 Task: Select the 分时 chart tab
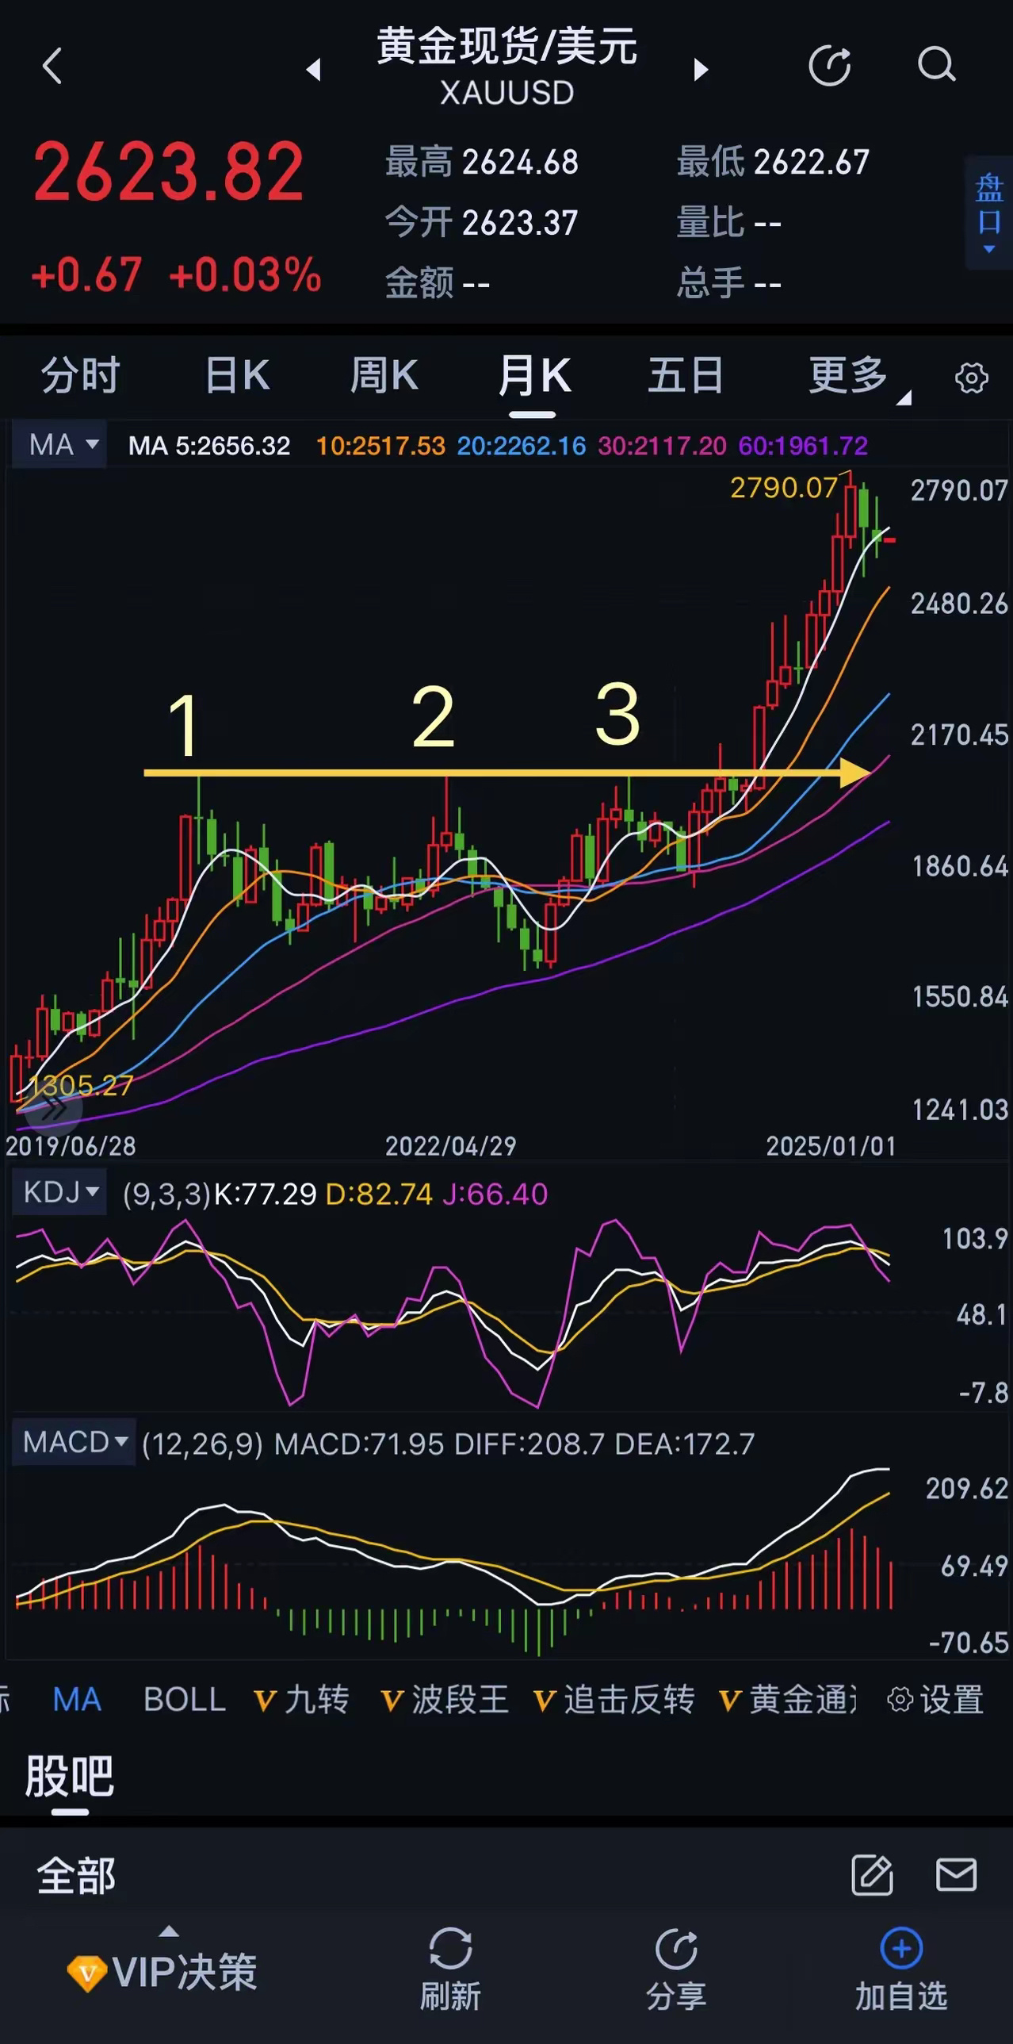click(x=80, y=375)
